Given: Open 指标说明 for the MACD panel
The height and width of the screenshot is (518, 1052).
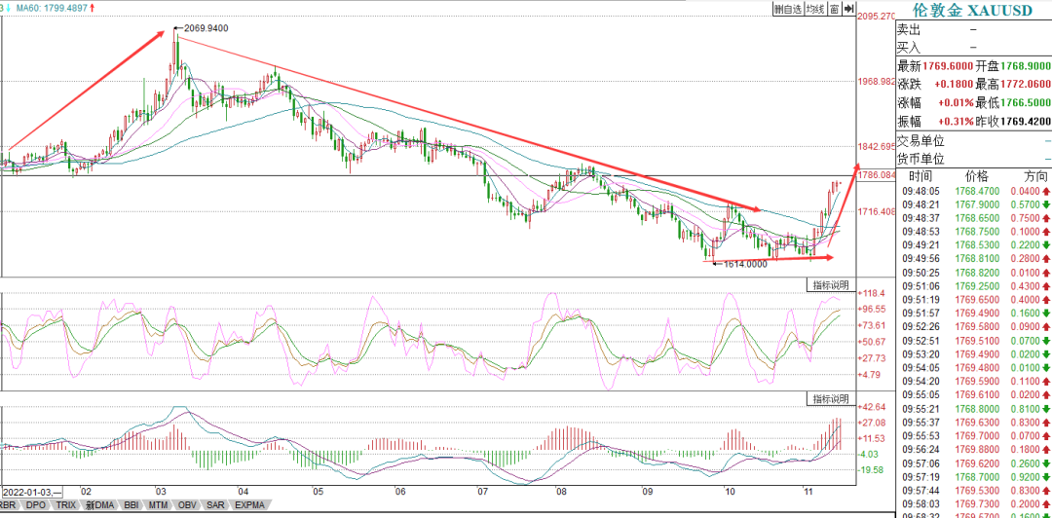Looking at the screenshot, I should pyautogui.click(x=831, y=398).
